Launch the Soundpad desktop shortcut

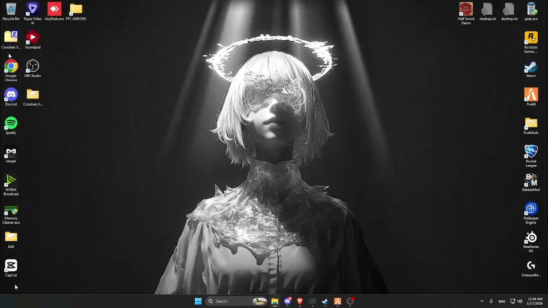[x=33, y=40]
